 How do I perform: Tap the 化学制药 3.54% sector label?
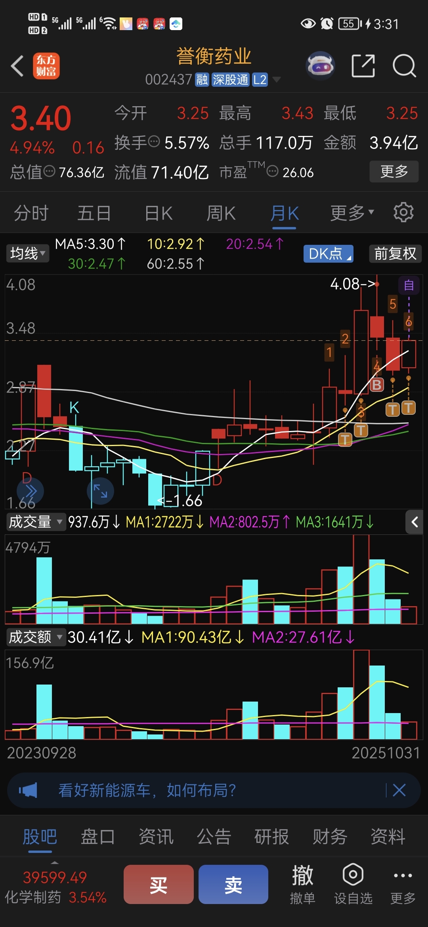coord(55,897)
